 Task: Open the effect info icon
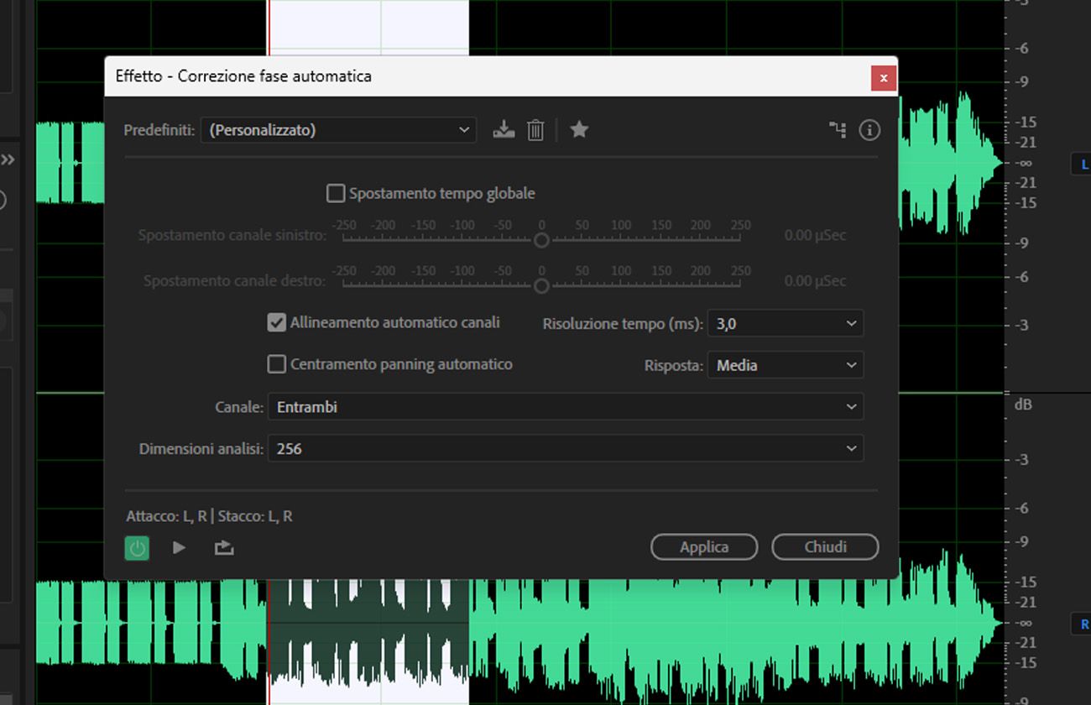click(x=869, y=130)
